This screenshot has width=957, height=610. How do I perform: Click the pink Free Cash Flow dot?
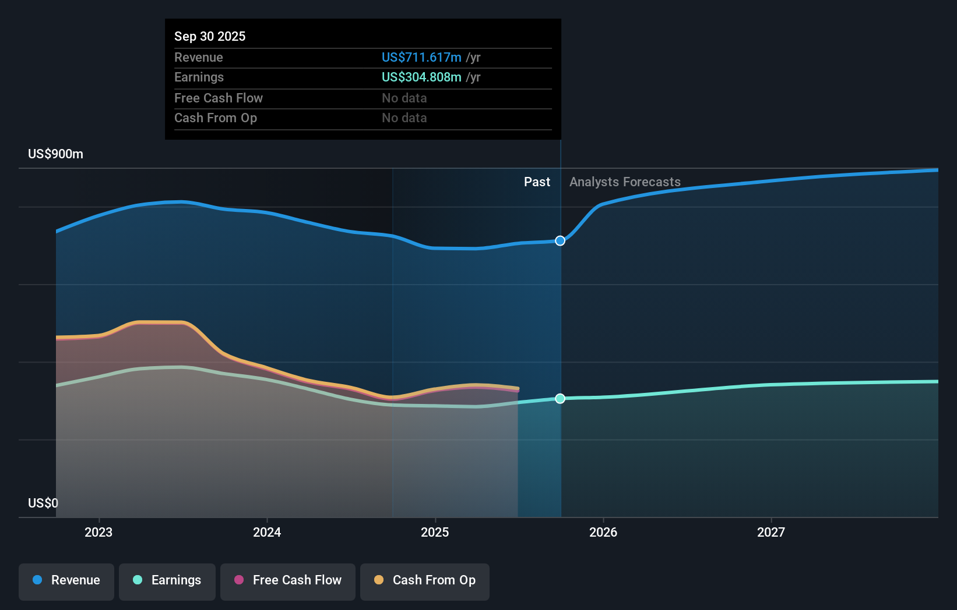click(x=239, y=580)
